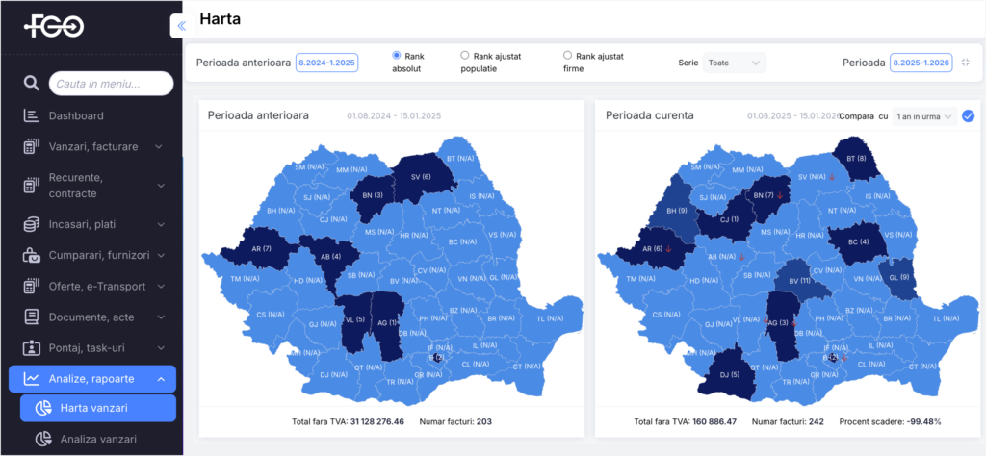This screenshot has width=986, height=456.
Task: Select Rank ajustat firme option
Action: click(567, 56)
